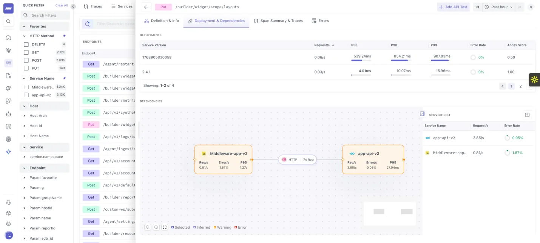Open the search icon in left sidebar
This screenshot has width=540, height=243.
[x=8, y=21]
